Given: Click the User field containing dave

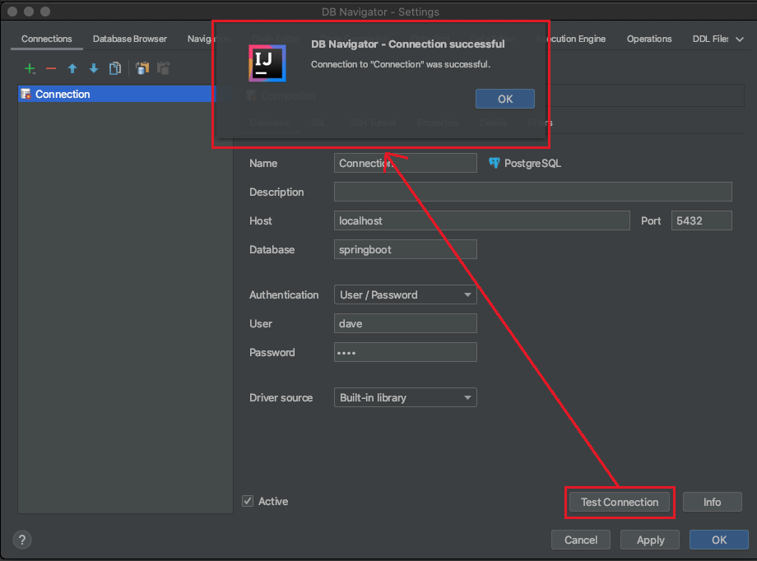Looking at the screenshot, I should (x=406, y=323).
